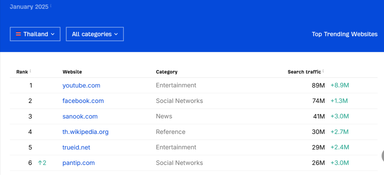Click the Reference category in th.wikipedia.org row
384x188 pixels.
coord(171,132)
